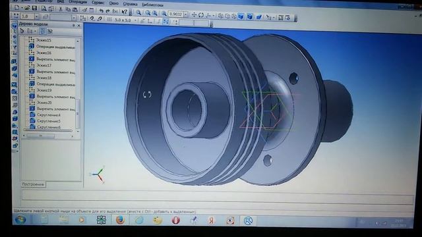
Task: Click the Zoom in magnifier icon
Action: point(148,13)
